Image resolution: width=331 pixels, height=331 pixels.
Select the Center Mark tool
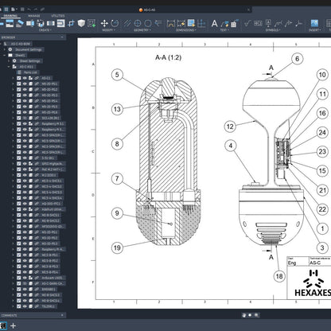(138, 24)
